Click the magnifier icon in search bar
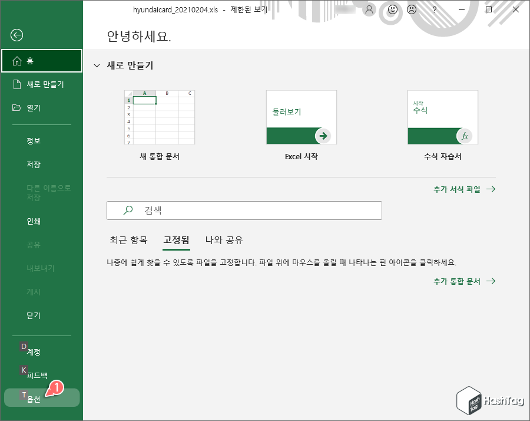Image resolution: width=530 pixels, height=421 pixels. point(127,210)
